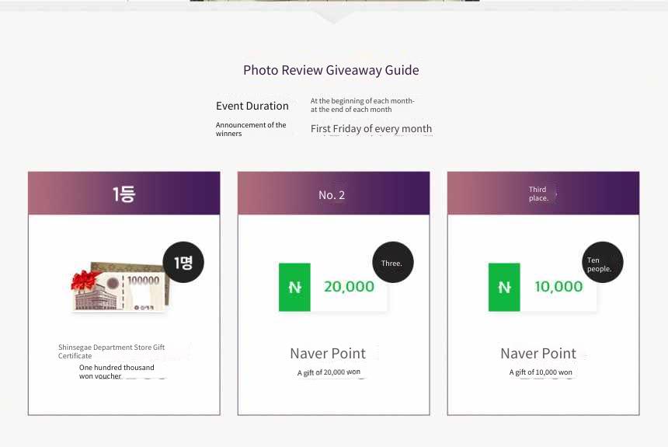Click the Shinsegae gift certificate image
Viewport: 668px width, 447px height.
(x=120, y=287)
